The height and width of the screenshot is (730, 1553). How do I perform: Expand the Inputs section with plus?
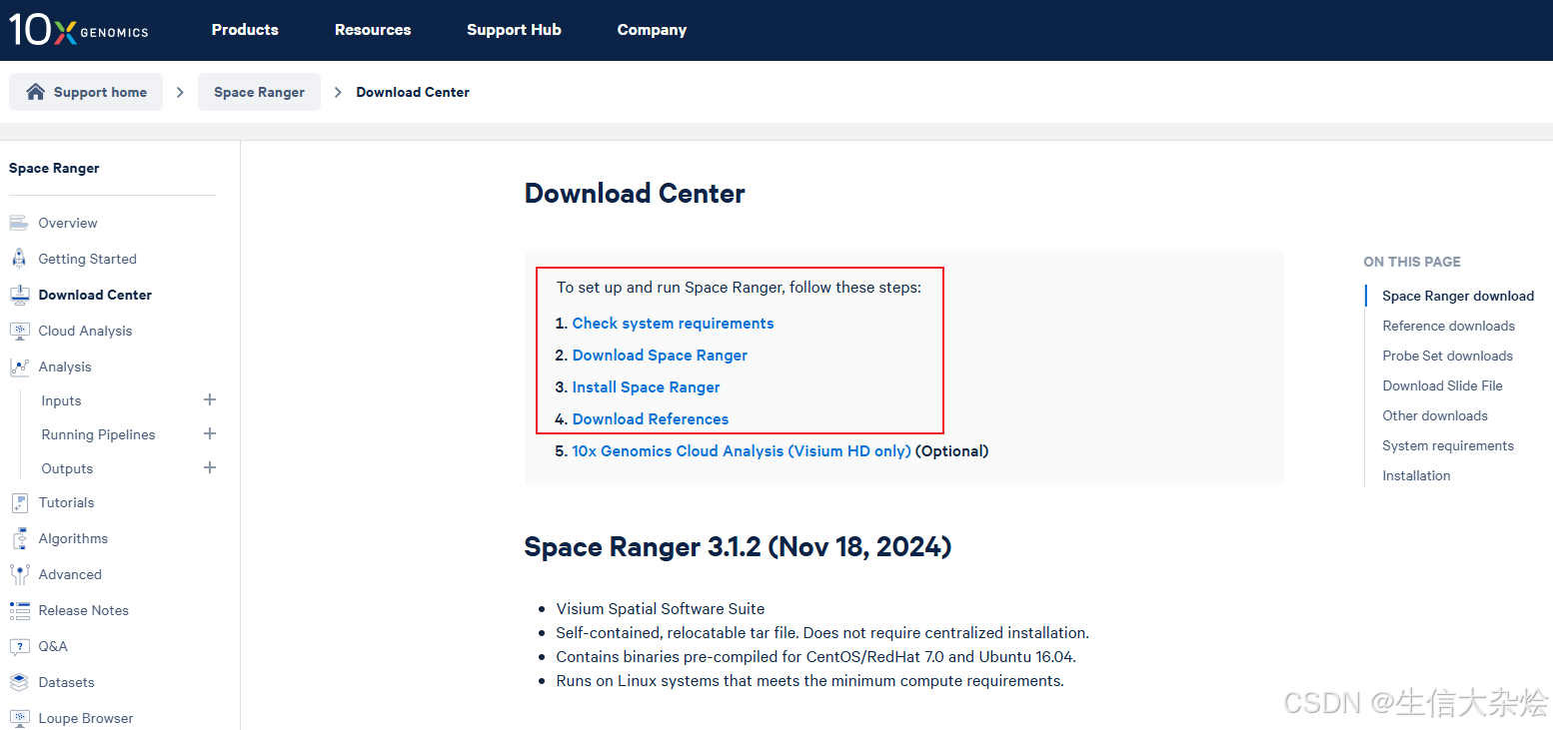click(210, 399)
